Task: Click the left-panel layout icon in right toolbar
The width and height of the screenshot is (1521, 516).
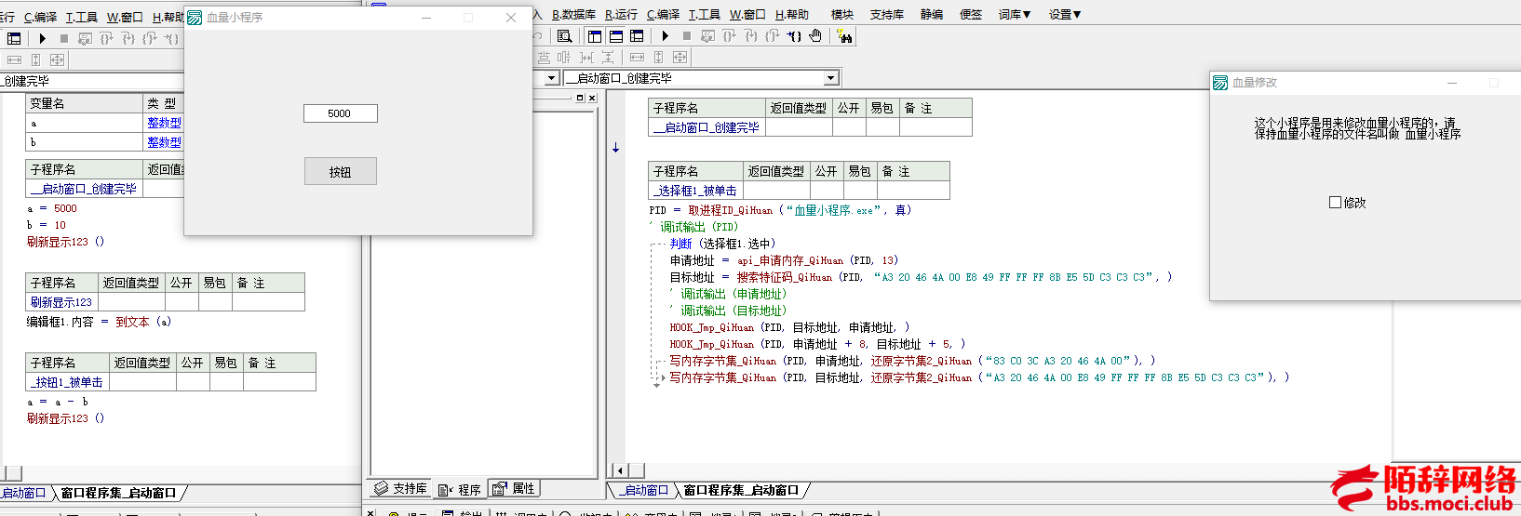Action: click(x=595, y=36)
